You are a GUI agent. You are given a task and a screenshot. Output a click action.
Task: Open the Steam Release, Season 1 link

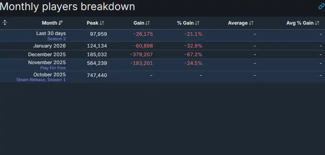(x=41, y=80)
